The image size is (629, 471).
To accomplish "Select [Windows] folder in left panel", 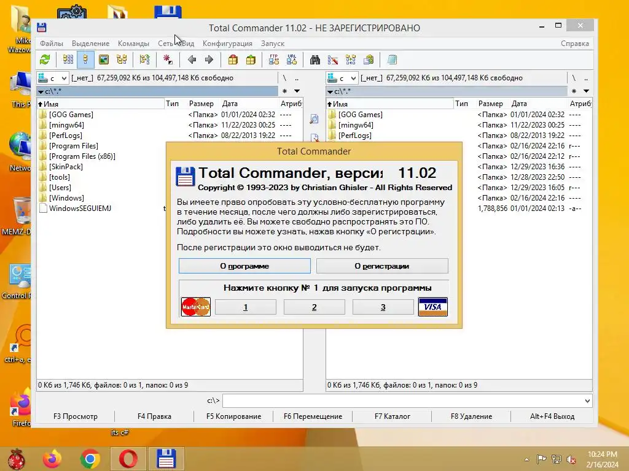I will tap(66, 198).
